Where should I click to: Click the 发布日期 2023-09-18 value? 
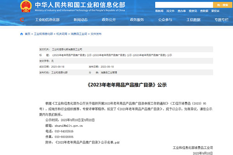point(107,67)
